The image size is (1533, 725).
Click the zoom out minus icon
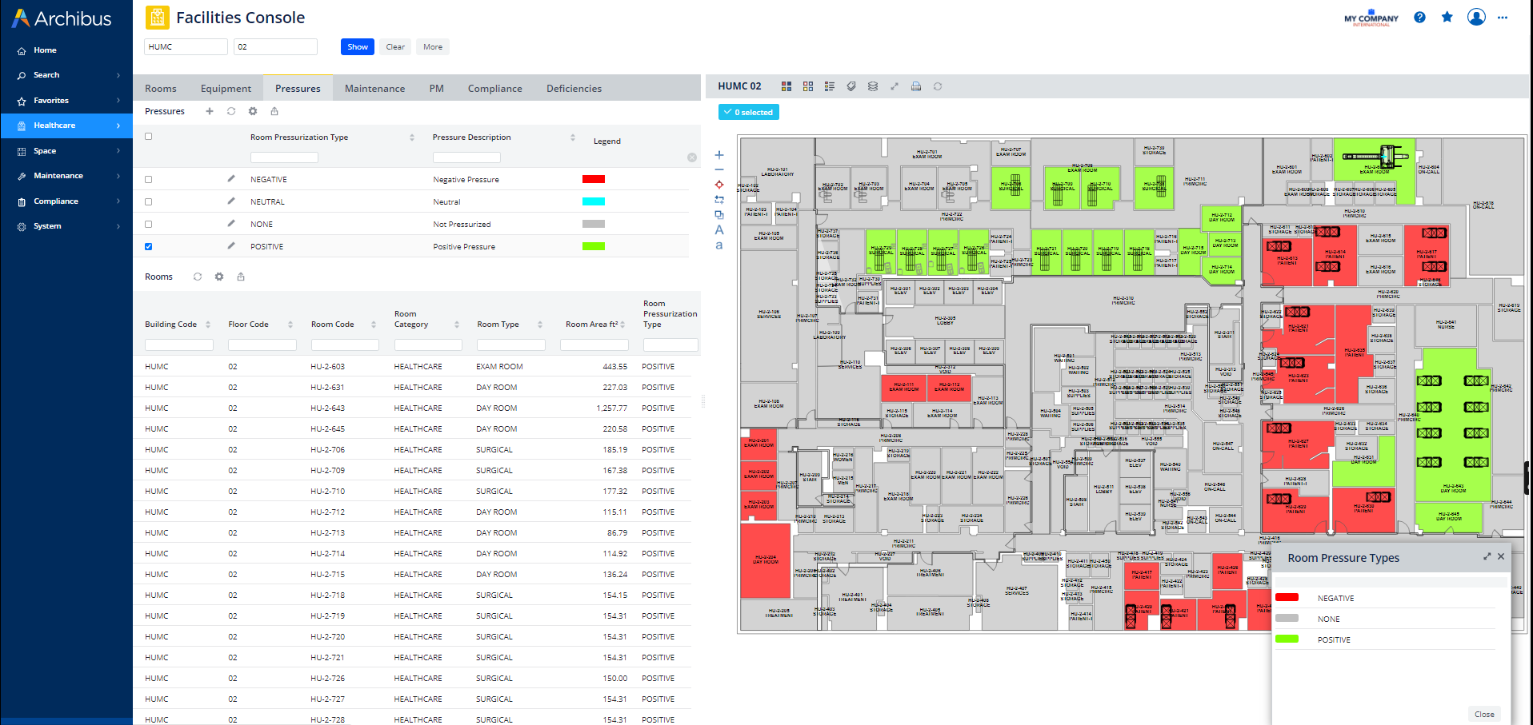(x=719, y=169)
